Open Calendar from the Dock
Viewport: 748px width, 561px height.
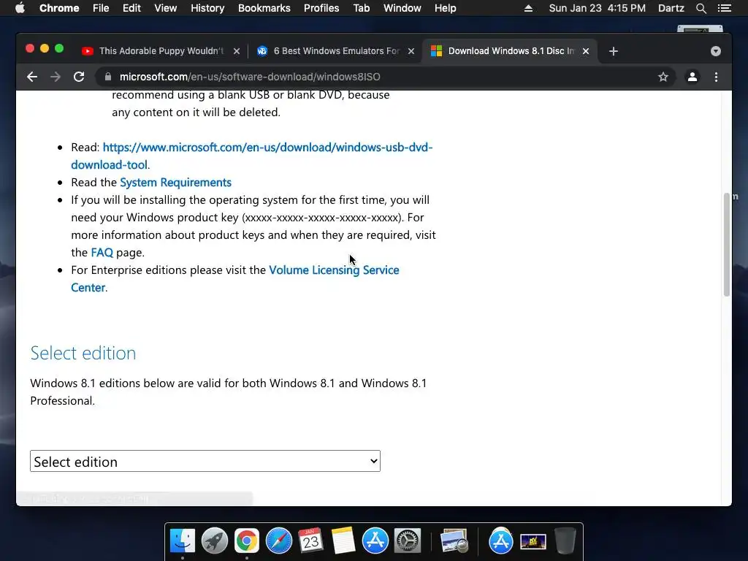(310, 541)
